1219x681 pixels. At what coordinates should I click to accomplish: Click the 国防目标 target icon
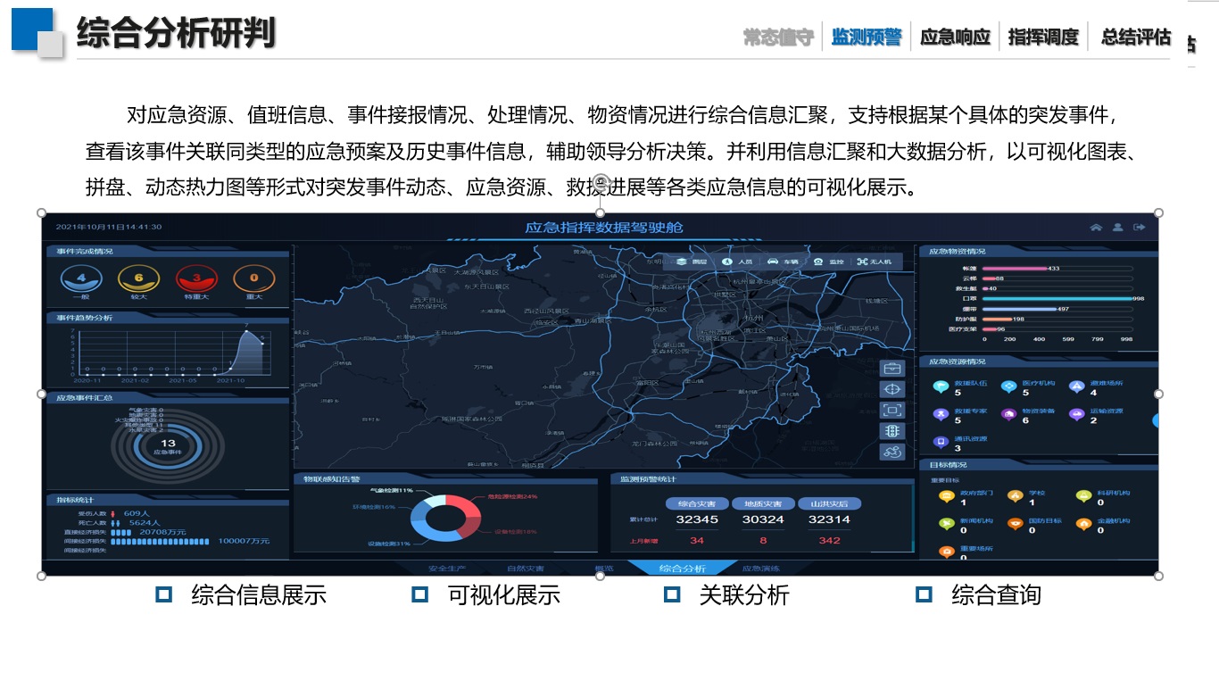(x=1016, y=524)
